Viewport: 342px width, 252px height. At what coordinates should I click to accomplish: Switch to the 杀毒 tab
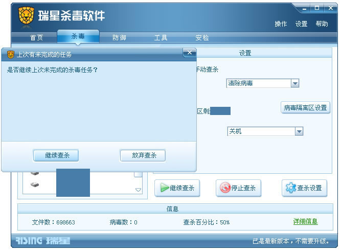click(78, 36)
